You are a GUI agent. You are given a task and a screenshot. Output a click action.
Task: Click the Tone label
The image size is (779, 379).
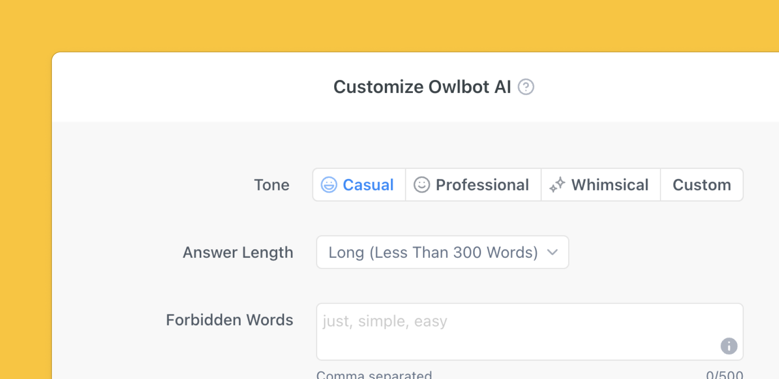click(271, 185)
